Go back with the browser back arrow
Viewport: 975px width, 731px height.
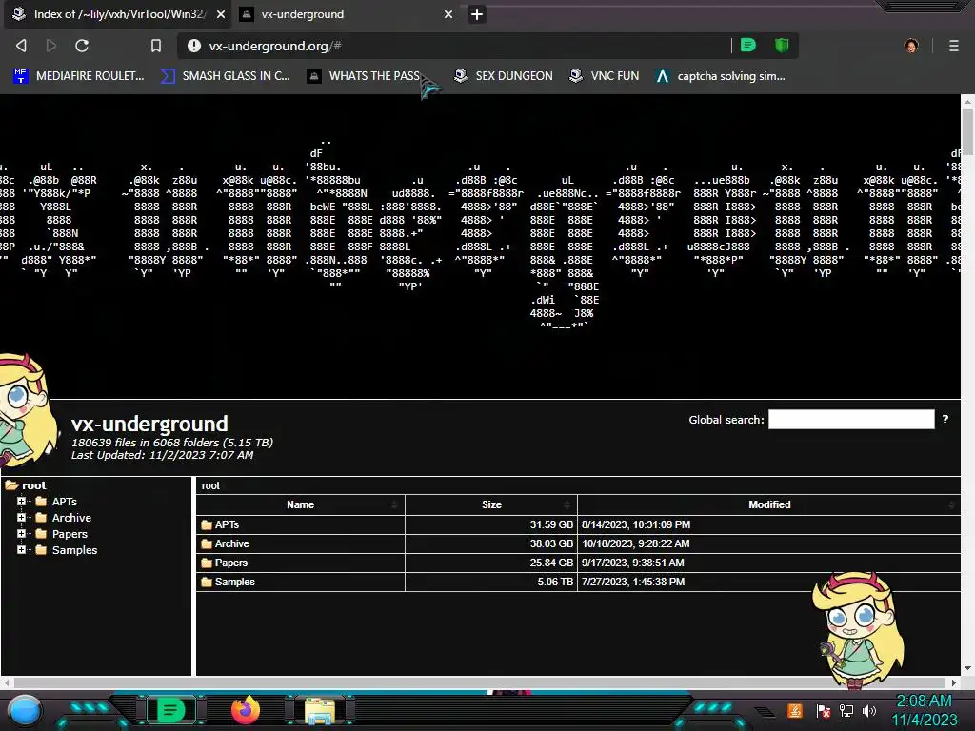pyautogui.click(x=21, y=46)
